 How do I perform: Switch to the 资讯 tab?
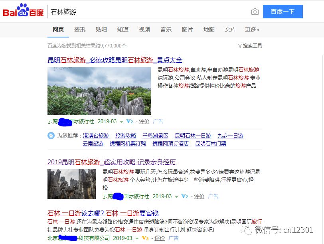pos(79,30)
